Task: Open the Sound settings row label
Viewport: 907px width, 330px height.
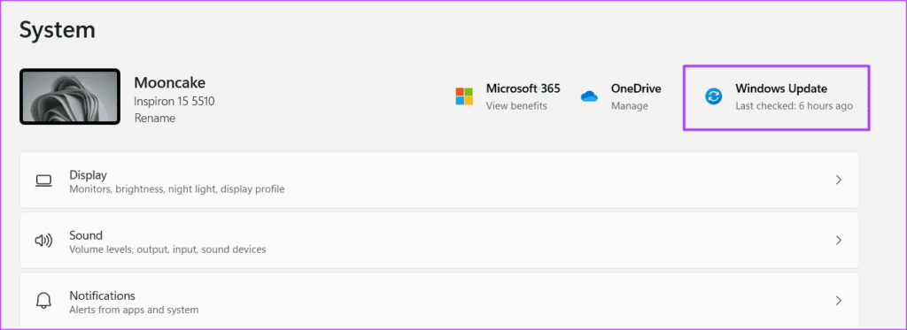Action: [x=86, y=235]
